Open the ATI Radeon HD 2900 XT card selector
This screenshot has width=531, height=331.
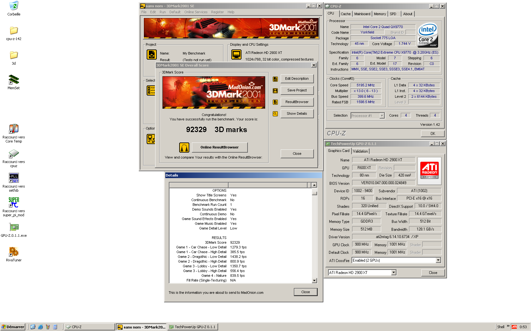[x=394, y=272]
